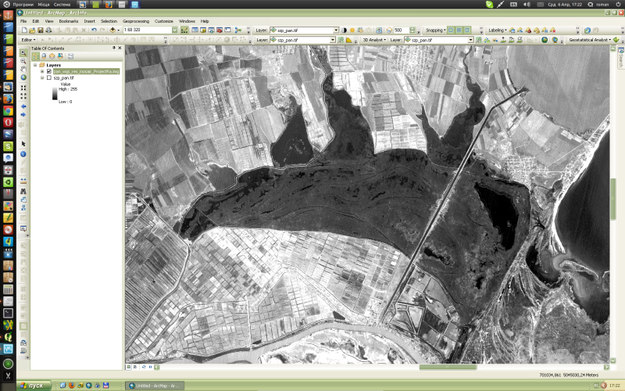Click the Identify tool icon
Image resolution: width=625 pixels, height=391 pixels.
click(x=23, y=154)
